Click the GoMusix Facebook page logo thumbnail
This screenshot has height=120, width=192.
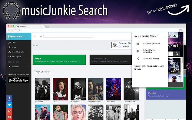click(115, 45)
